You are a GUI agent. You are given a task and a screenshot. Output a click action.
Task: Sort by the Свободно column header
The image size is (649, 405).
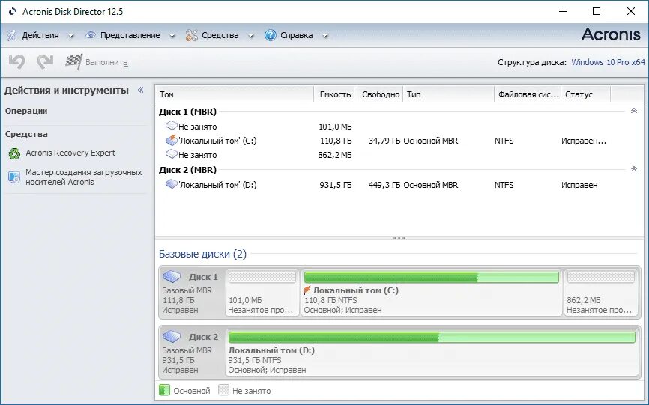coord(379,94)
